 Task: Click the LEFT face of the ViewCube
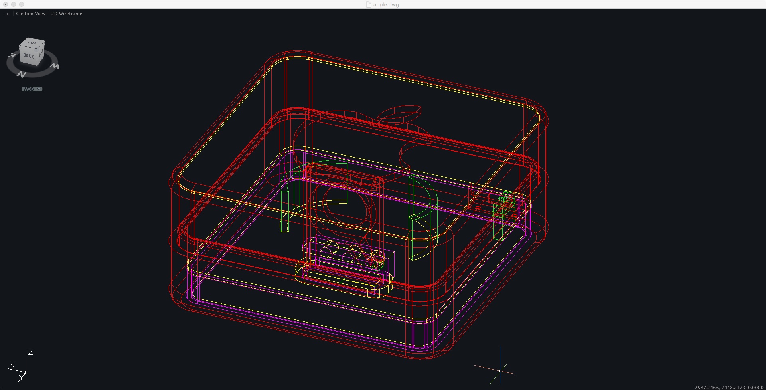click(x=41, y=54)
